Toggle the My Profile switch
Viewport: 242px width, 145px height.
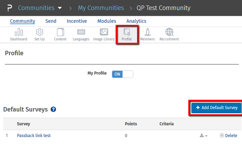(123, 74)
